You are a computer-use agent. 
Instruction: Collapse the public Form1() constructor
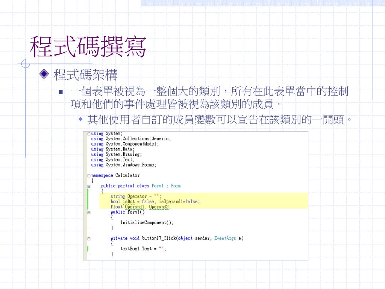[x=89, y=212]
